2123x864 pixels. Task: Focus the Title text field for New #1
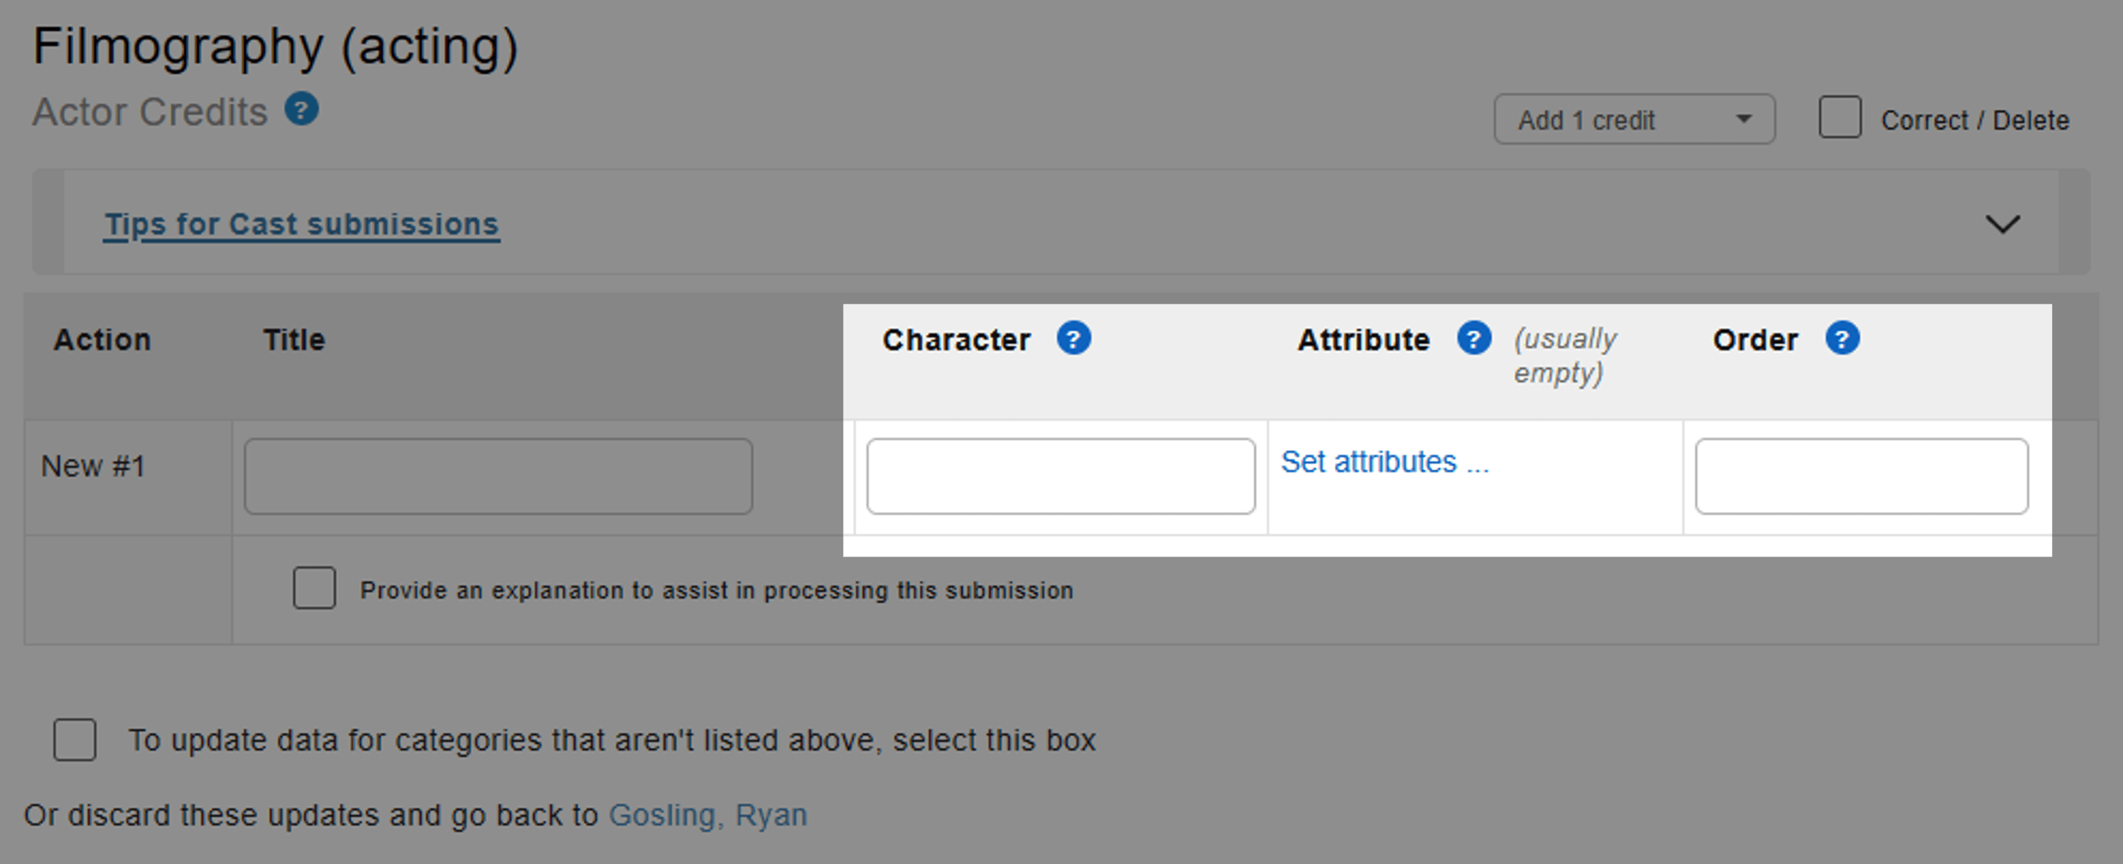498,476
